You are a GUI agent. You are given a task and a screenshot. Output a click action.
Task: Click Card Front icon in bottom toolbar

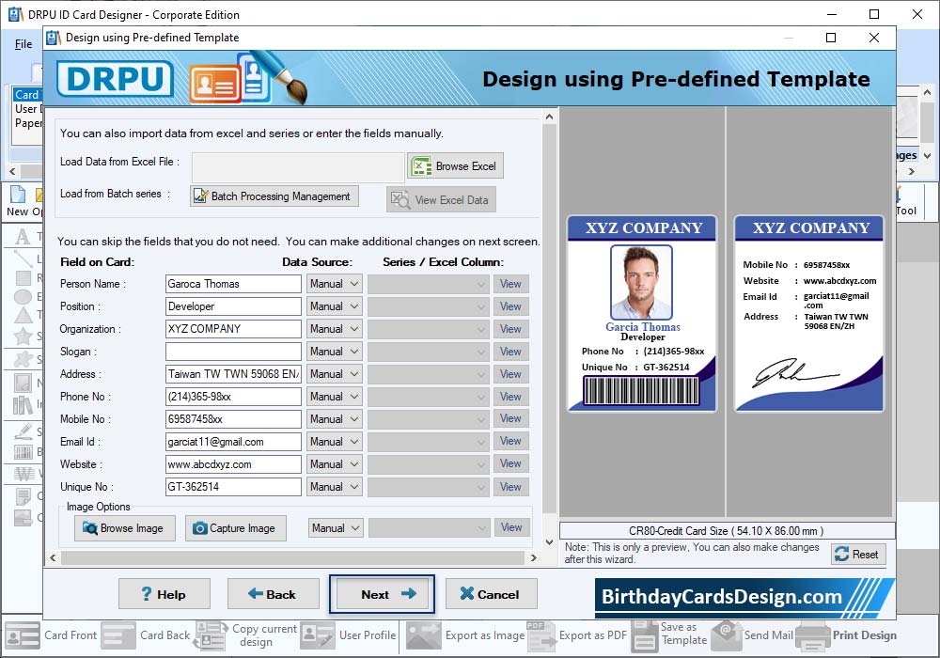click(x=23, y=635)
